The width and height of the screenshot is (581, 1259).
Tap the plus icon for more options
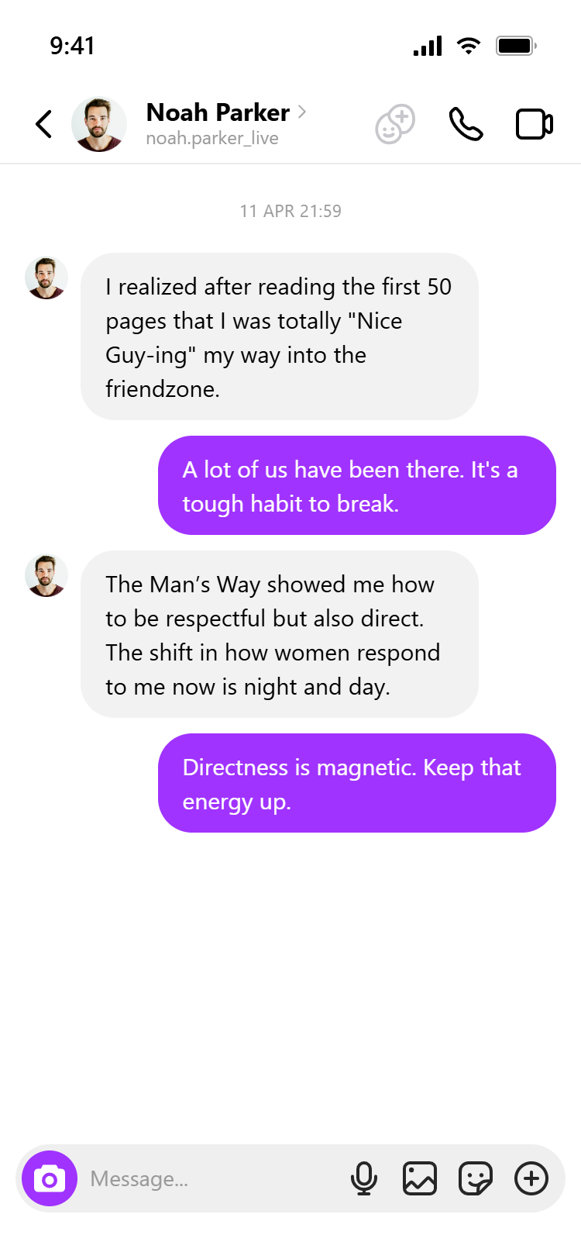pos(531,1178)
